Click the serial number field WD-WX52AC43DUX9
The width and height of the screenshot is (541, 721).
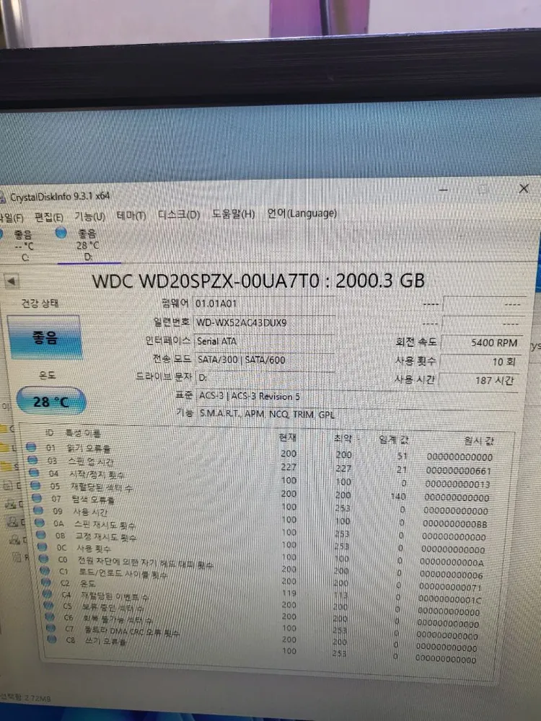click(x=265, y=322)
